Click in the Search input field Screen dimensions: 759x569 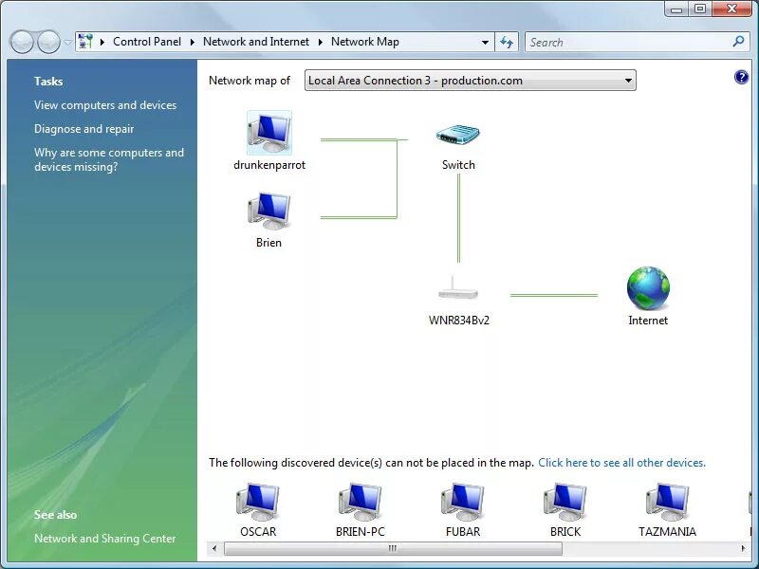pyautogui.click(x=628, y=42)
